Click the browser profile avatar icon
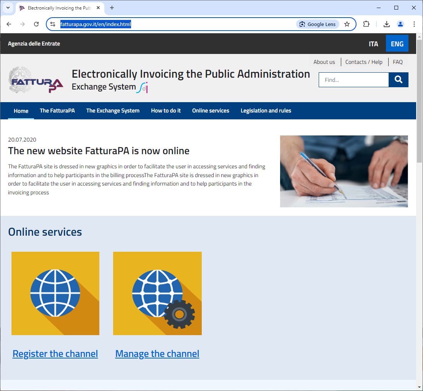 pyautogui.click(x=400, y=24)
